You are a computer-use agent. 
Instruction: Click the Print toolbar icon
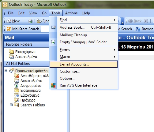pos(30,21)
